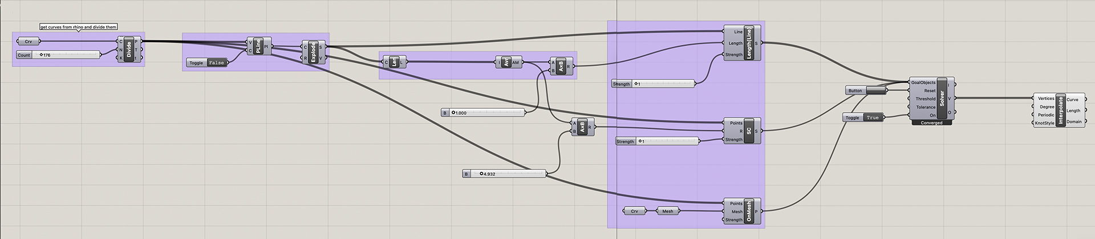
Task: Click the Len curve length component
Action: coord(394,62)
